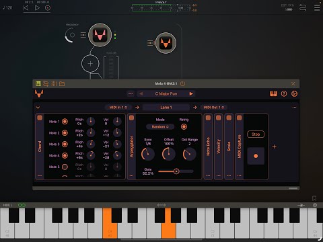The image size is (323, 242).
Task: Expand the Velocity module panel
Action: point(219,147)
